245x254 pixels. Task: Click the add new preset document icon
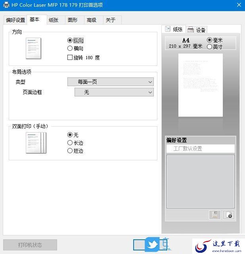coord(228,215)
